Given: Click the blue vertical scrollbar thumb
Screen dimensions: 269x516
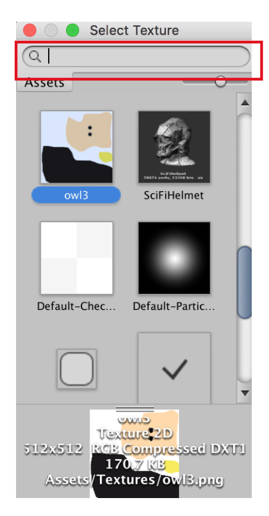Looking at the screenshot, I should click(x=245, y=282).
